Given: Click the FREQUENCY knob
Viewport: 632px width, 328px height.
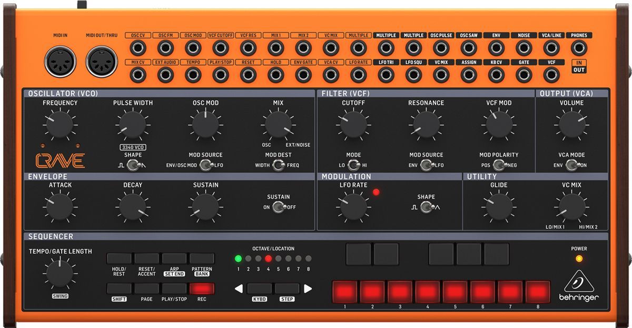Looking at the screenshot, I should click(x=60, y=125).
